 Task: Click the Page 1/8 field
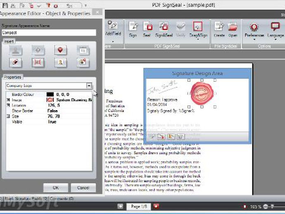coord(139,207)
